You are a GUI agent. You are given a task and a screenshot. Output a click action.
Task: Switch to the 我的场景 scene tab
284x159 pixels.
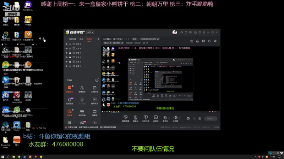point(73,39)
